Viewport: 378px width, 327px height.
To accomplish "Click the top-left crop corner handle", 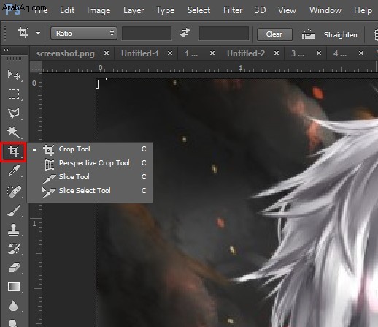I will [x=101, y=83].
